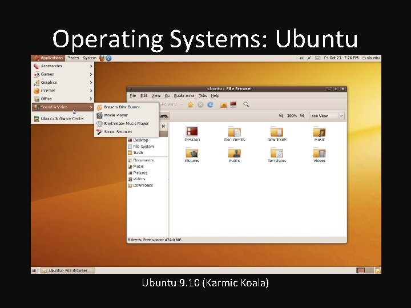Launch Firefox from the top panel

pos(102,58)
